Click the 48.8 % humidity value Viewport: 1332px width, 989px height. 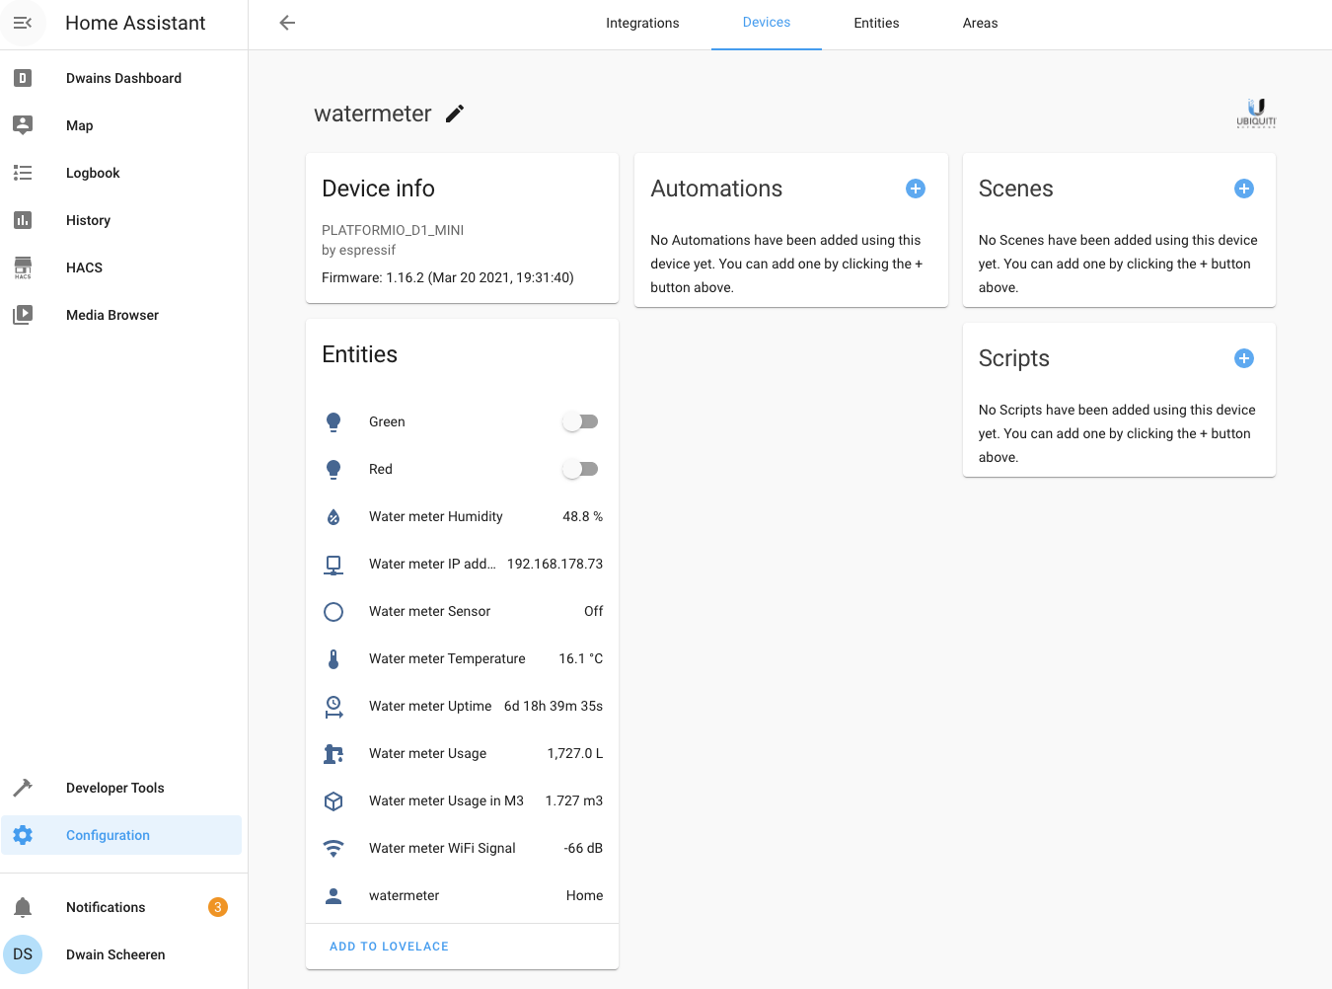[x=582, y=516]
